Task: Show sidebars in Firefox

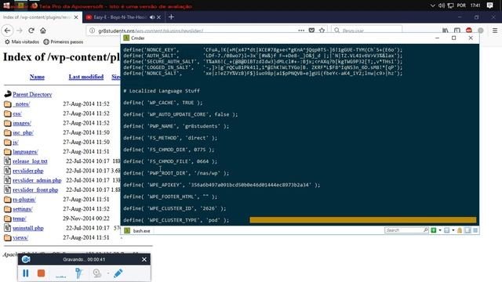Action: click(x=457, y=31)
